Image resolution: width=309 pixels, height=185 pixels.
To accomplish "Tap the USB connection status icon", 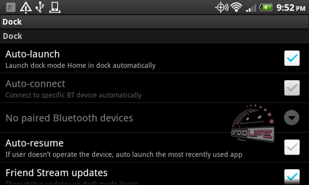I will (40, 7).
